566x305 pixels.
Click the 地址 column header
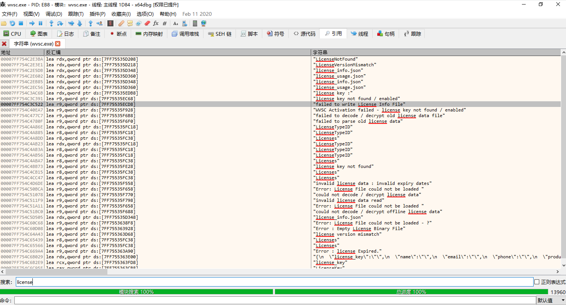(x=22, y=52)
